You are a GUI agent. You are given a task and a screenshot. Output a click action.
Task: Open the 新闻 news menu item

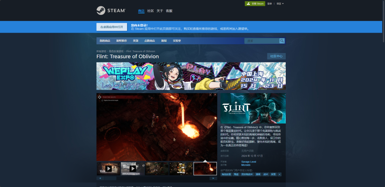point(164,41)
